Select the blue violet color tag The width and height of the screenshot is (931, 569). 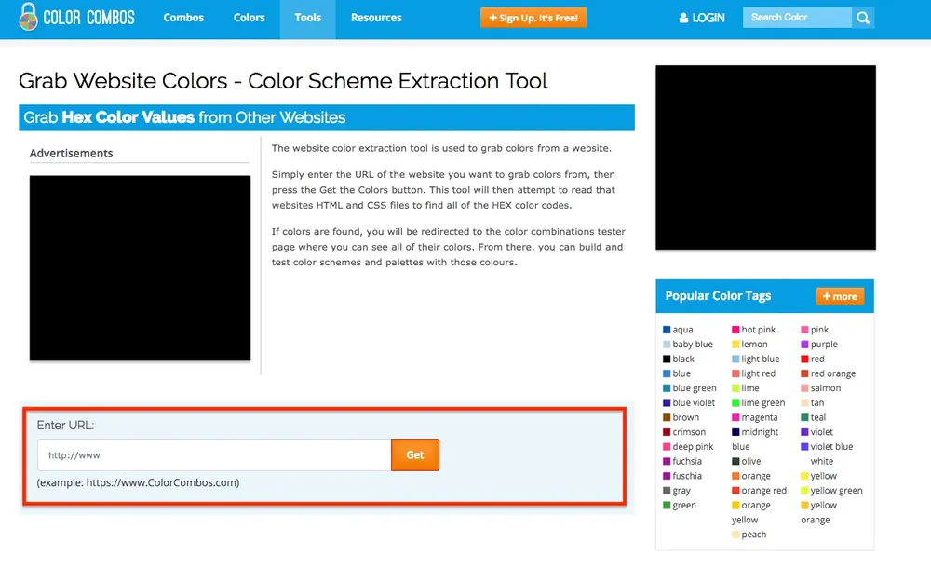(689, 402)
